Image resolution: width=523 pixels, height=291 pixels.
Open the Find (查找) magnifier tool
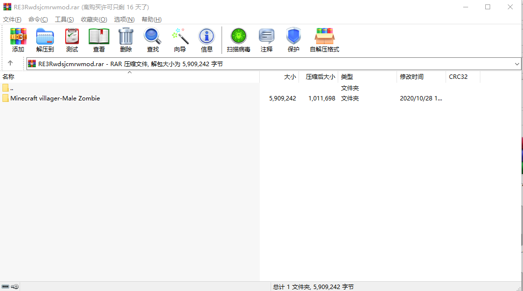(153, 36)
